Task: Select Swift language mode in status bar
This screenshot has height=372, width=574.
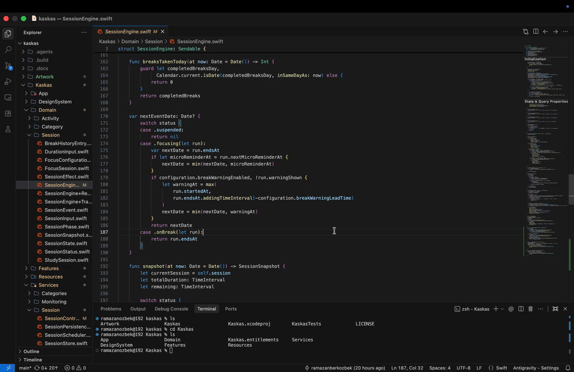Action: click(502, 368)
